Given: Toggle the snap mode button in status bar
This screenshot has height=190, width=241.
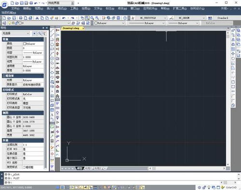Looking at the screenshot, I should [57, 188].
